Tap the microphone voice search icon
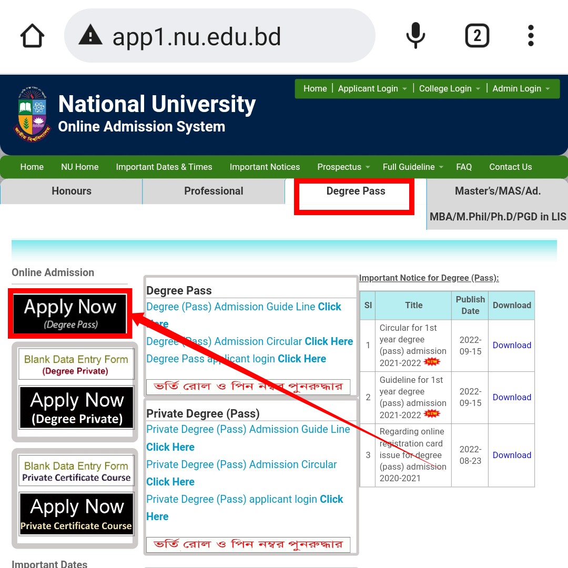568x568 pixels. pyautogui.click(x=415, y=36)
